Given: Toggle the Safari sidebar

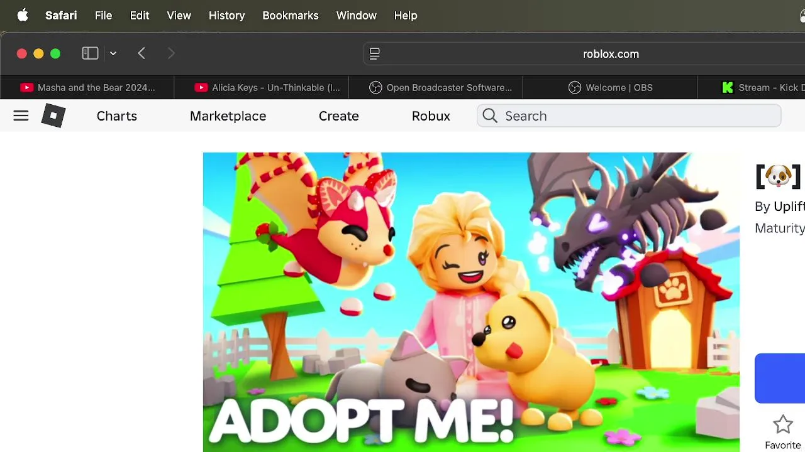Looking at the screenshot, I should 90,53.
